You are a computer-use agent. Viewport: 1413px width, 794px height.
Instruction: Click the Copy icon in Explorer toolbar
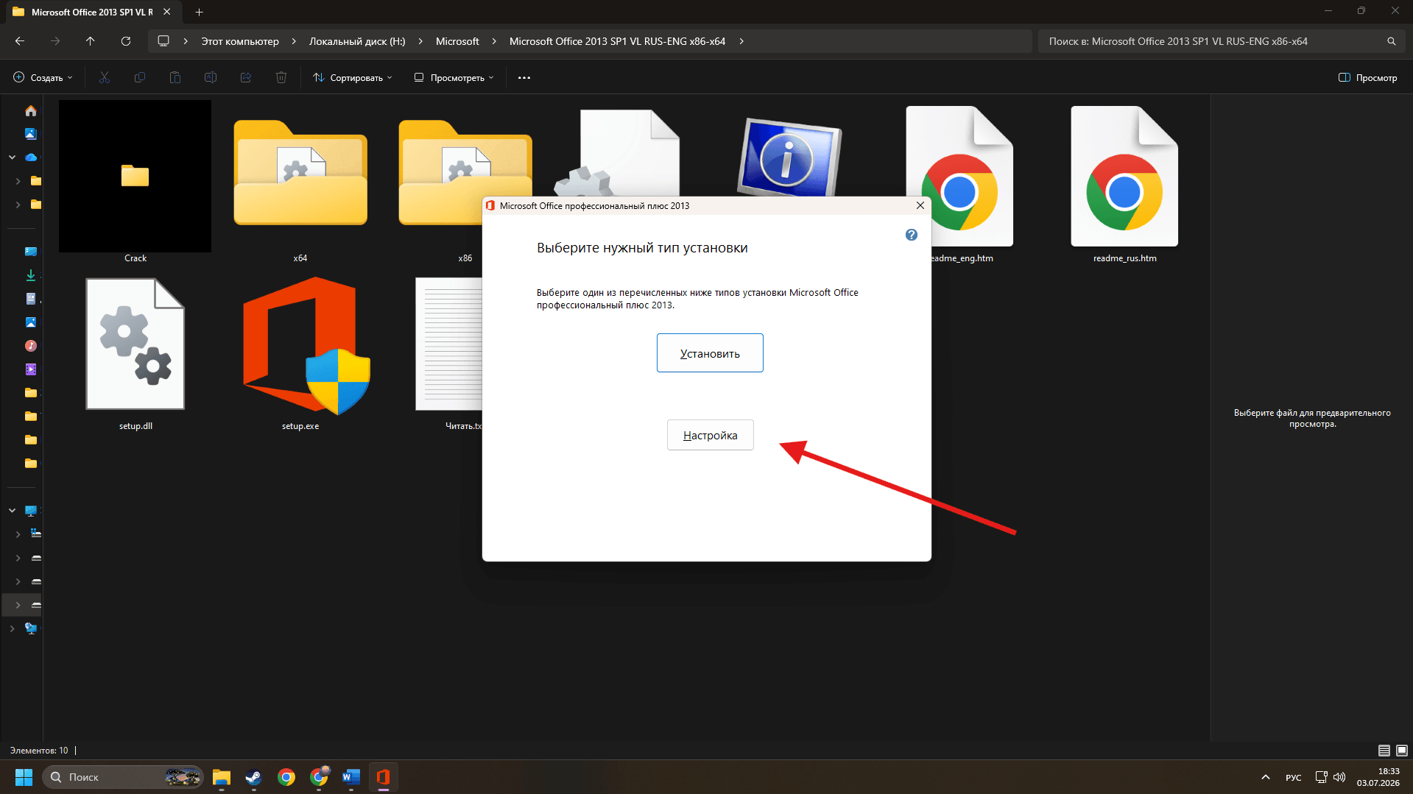pyautogui.click(x=140, y=77)
